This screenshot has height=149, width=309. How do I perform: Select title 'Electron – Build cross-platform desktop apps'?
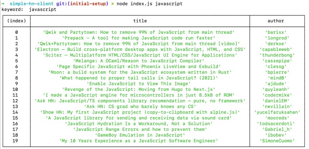coord(140,49)
